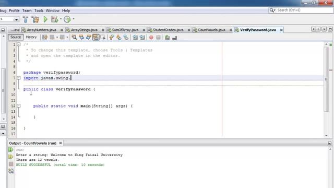Viewport: 334px width, 188px height.
Task: Click the Debug Project icon
Action: 54,19
